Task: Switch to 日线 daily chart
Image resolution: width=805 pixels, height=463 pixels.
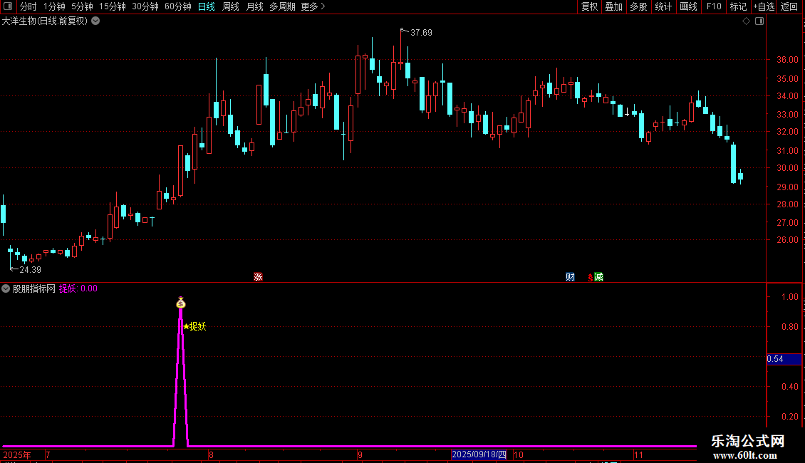Action: point(207,6)
